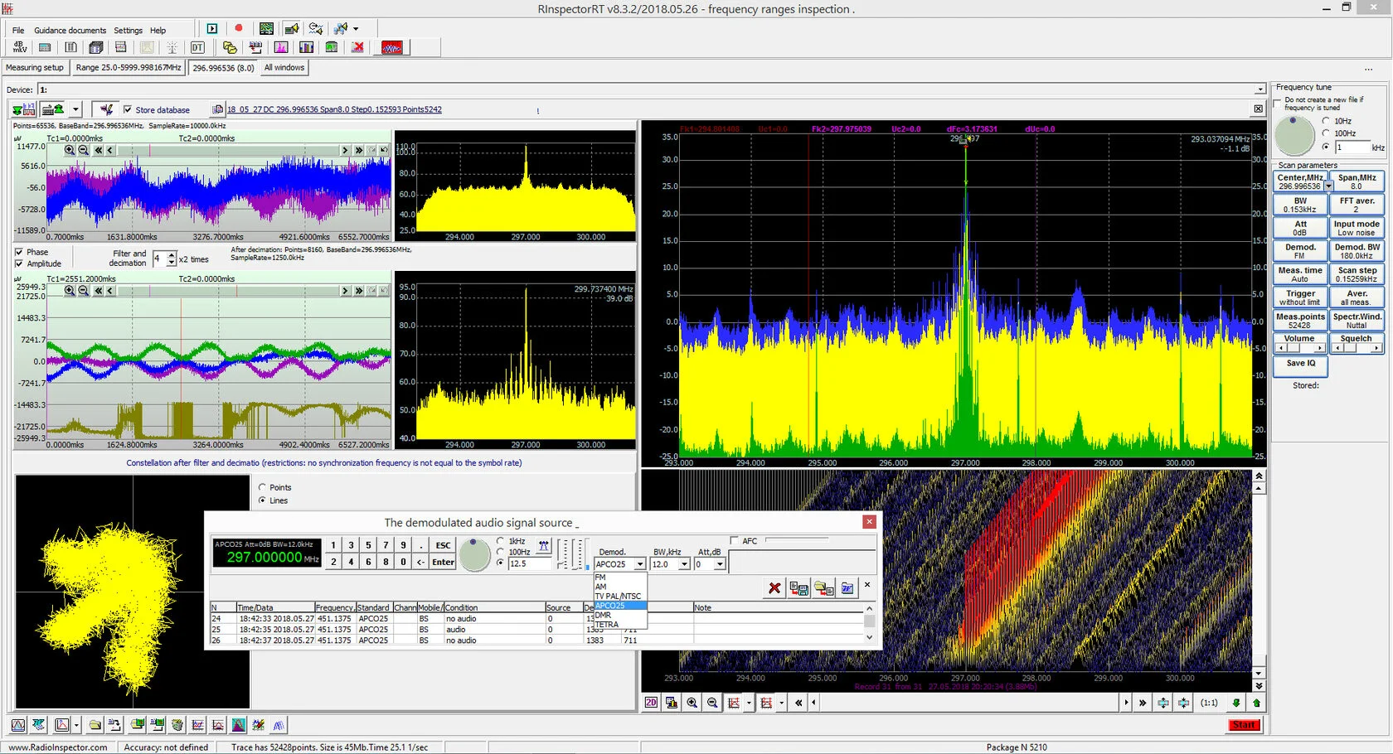Click the 12.5 step input field
Viewport: 1393px width, 754px height.
coord(529,563)
